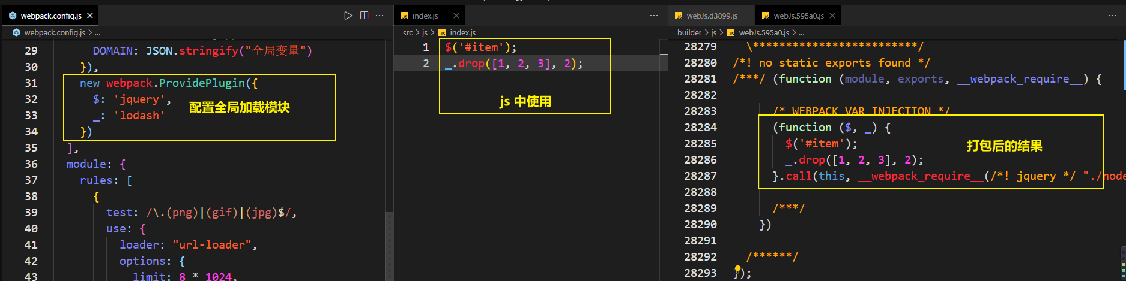Click $('#item') in index.js line 1

click(477, 47)
